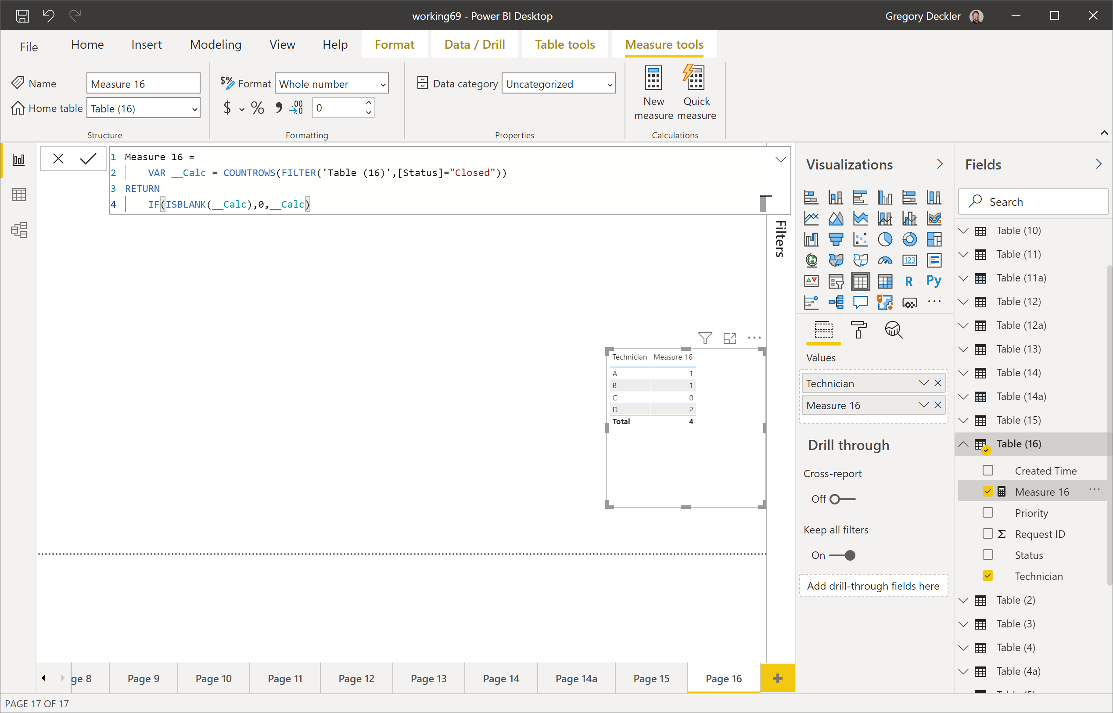Select the R script visual icon
The image size is (1113, 713).
[x=909, y=281]
